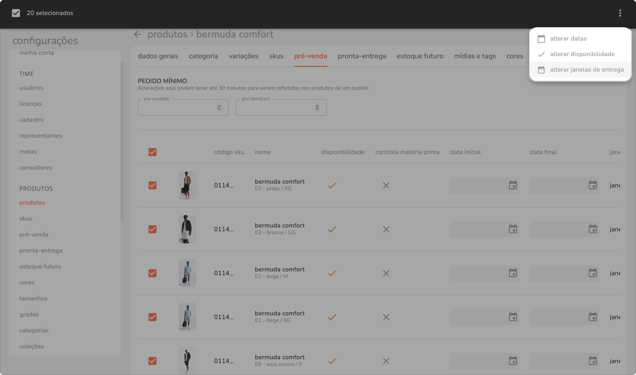Choose alterar janelas de entrega option

[x=586, y=70]
